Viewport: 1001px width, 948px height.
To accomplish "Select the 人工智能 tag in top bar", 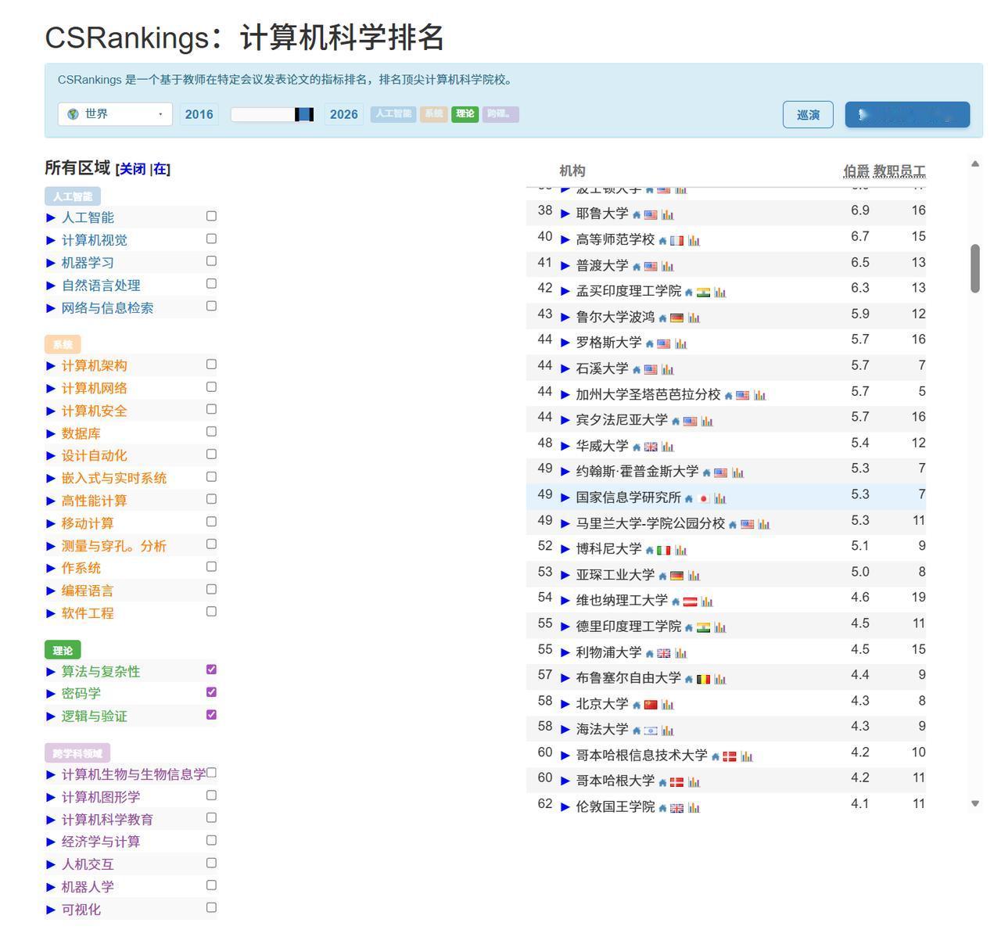I will pyautogui.click(x=393, y=114).
